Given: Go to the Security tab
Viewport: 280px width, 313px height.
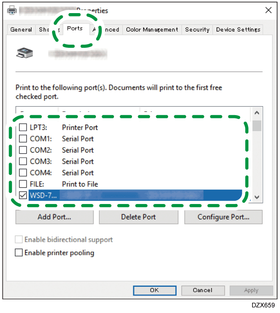Looking at the screenshot, I should point(197,29).
